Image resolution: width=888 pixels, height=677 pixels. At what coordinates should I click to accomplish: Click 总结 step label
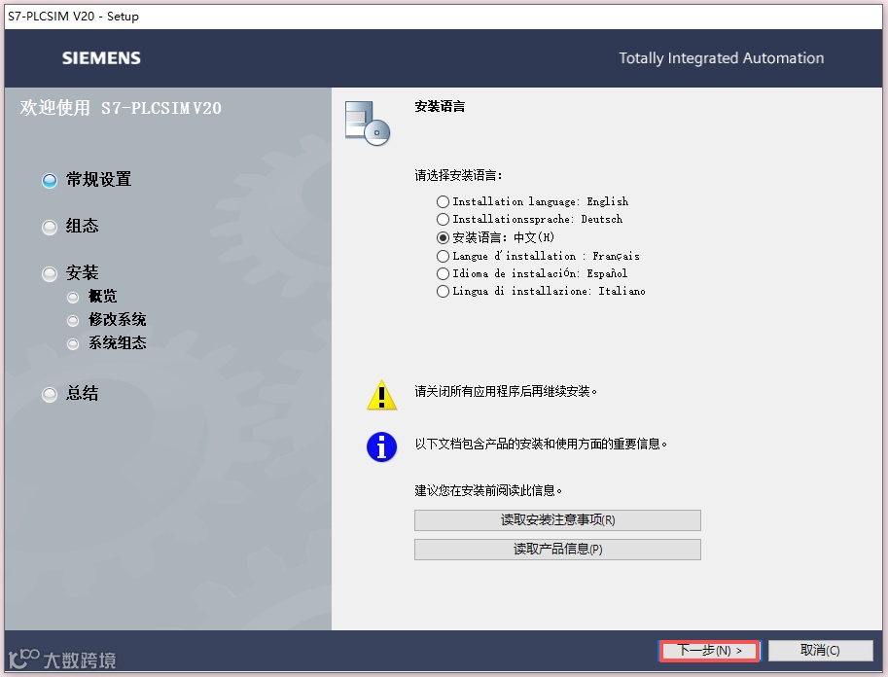82,393
